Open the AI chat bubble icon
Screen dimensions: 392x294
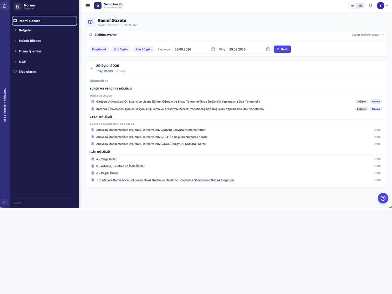5,6
